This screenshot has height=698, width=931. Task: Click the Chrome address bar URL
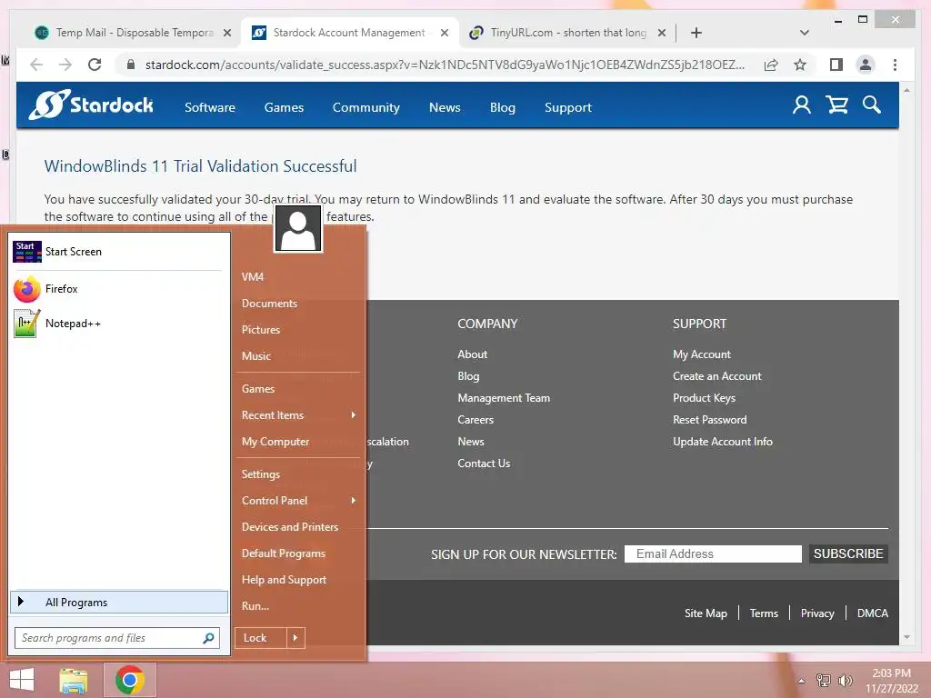pos(445,65)
